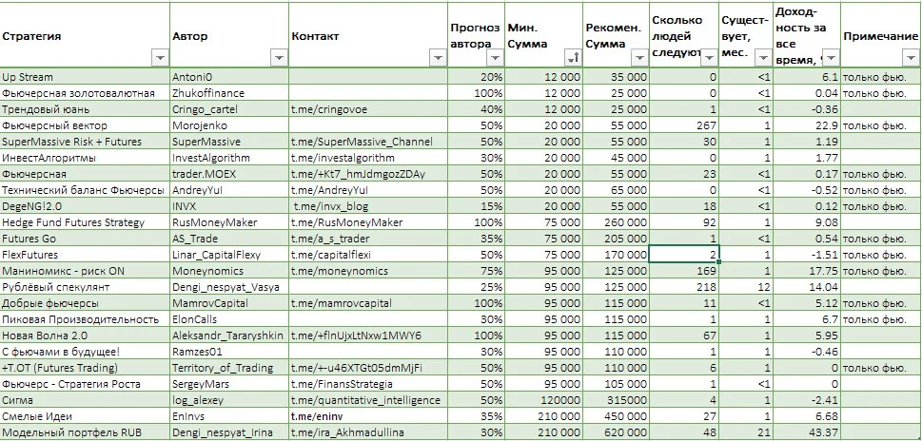The width and height of the screenshot is (922, 441).
Task: Open link t.me/SuperMassive_Channel
Action: (x=362, y=142)
